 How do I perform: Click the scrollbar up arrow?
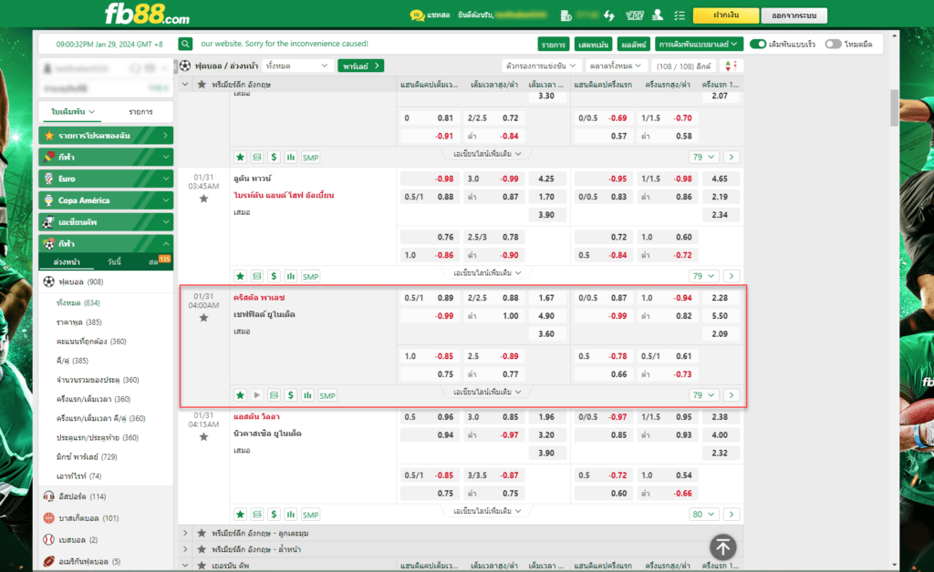pos(894,36)
